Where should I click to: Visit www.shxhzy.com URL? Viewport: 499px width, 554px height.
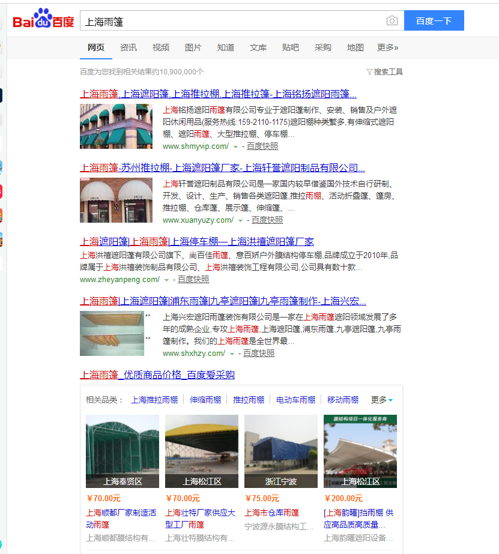coord(194,354)
